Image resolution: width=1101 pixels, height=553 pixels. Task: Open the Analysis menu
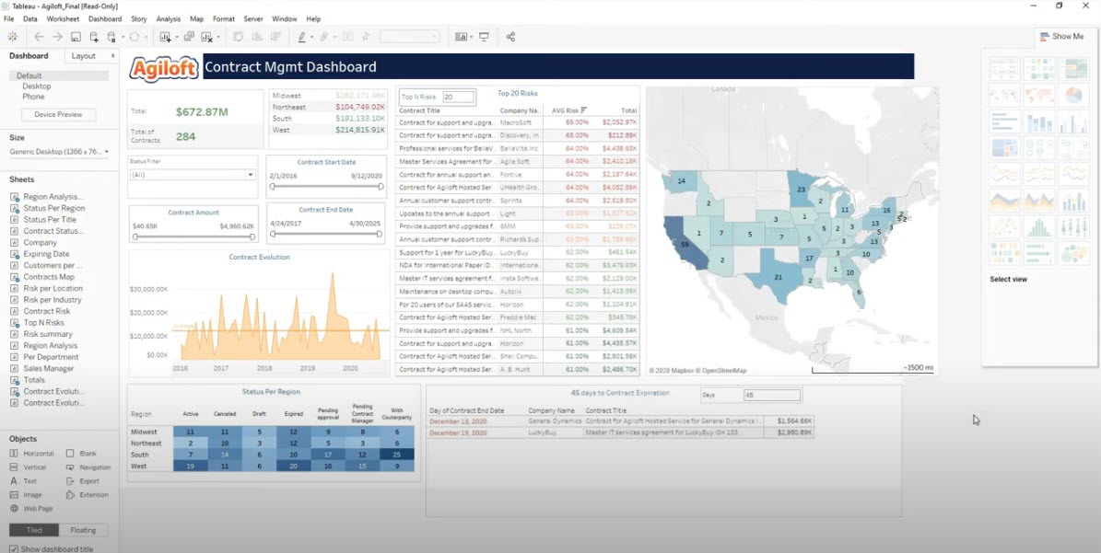pyautogui.click(x=169, y=19)
